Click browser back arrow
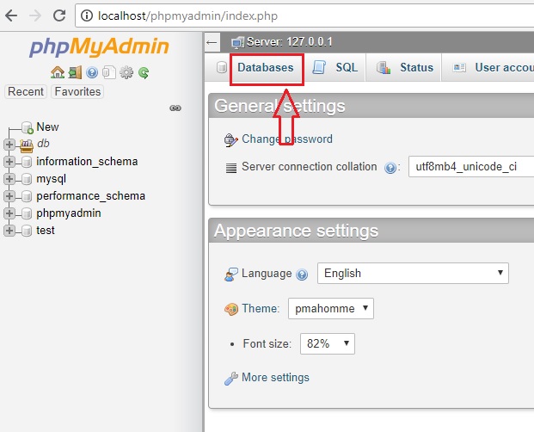This screenshot has width=534, height=432. click(11, 15)
